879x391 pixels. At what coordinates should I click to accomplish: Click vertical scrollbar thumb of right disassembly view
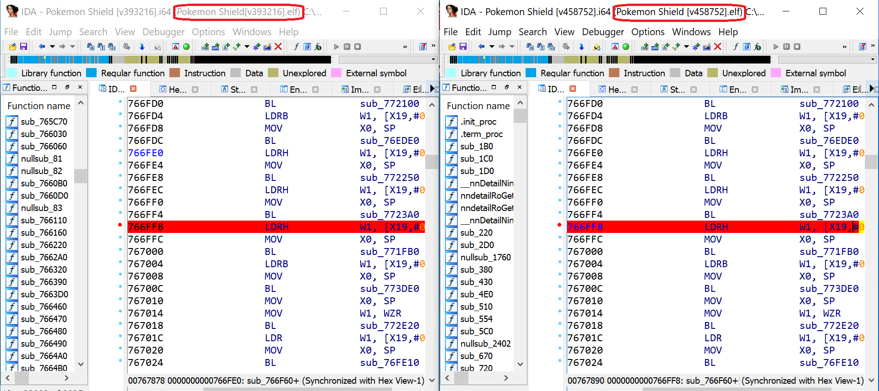(x=871, y=162)
